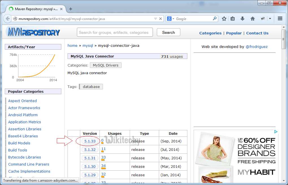Click the browser back arrow button
This screenshot has width=288, height=185.
click(x=8, y=19)
